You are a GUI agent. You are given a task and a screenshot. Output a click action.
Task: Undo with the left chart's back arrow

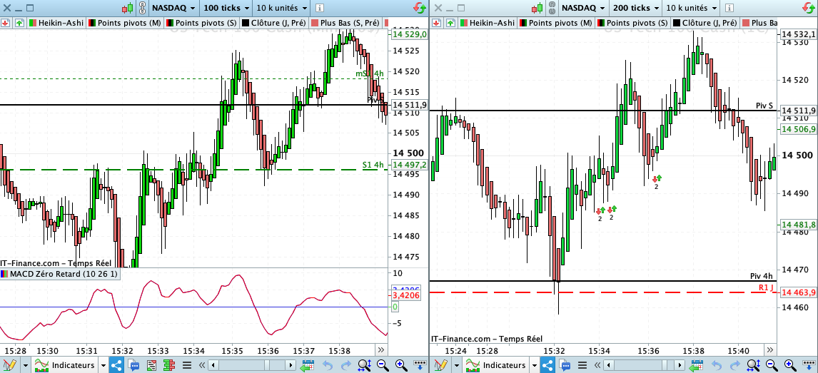pos(328,365)
